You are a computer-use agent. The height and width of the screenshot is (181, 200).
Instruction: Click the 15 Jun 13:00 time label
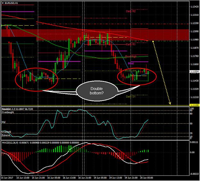tap(23, 178)
